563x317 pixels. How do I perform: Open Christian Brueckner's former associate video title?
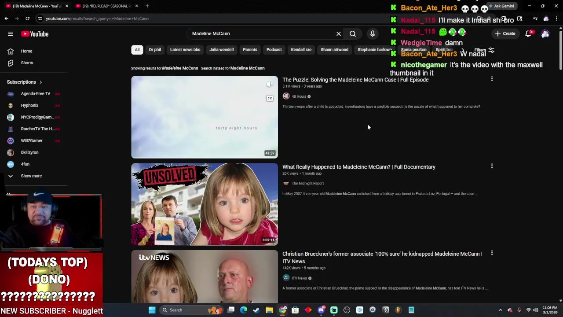382,258
